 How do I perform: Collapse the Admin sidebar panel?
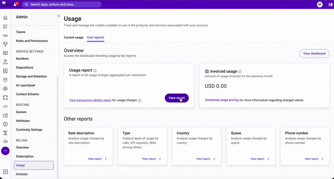[x=58, y=16]
